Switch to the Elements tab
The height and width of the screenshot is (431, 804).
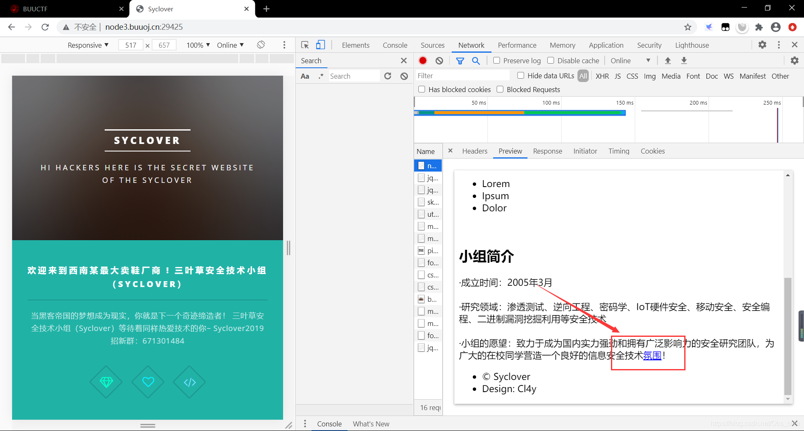point(356,45)
